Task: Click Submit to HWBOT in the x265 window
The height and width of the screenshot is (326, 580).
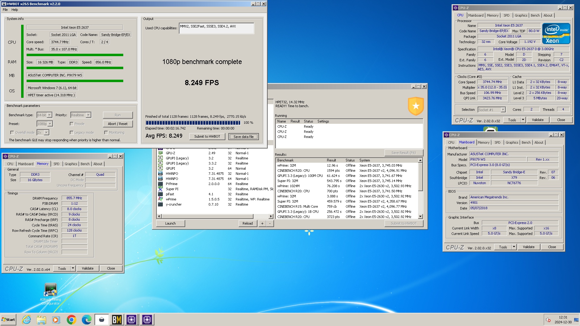Action: 207,136
